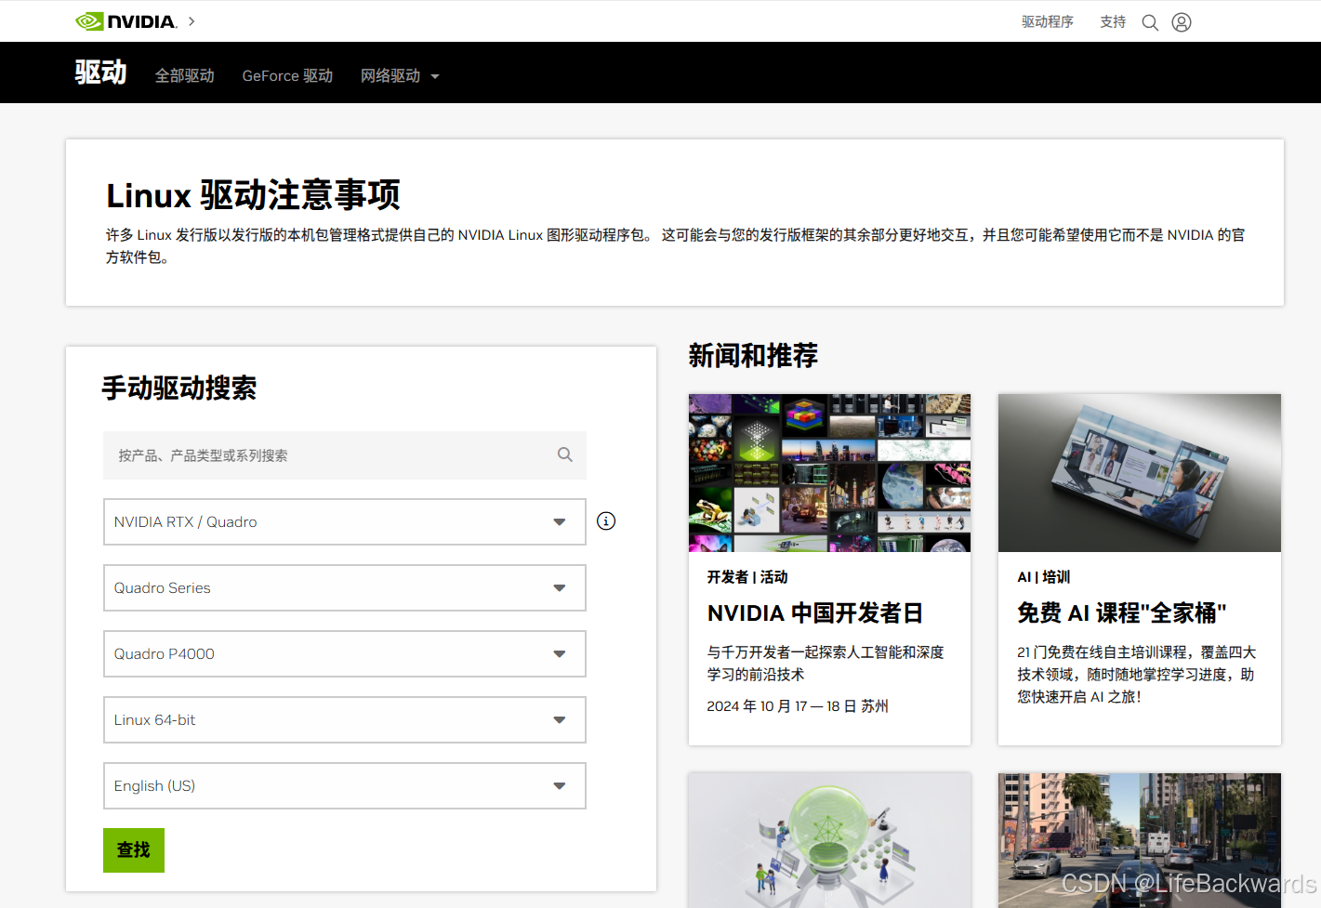Click the 免费 AI 课程"全家桶" title
The height and width of the screenshot is (908, 1321).
pyautogui.click(x=1122, y=613)
